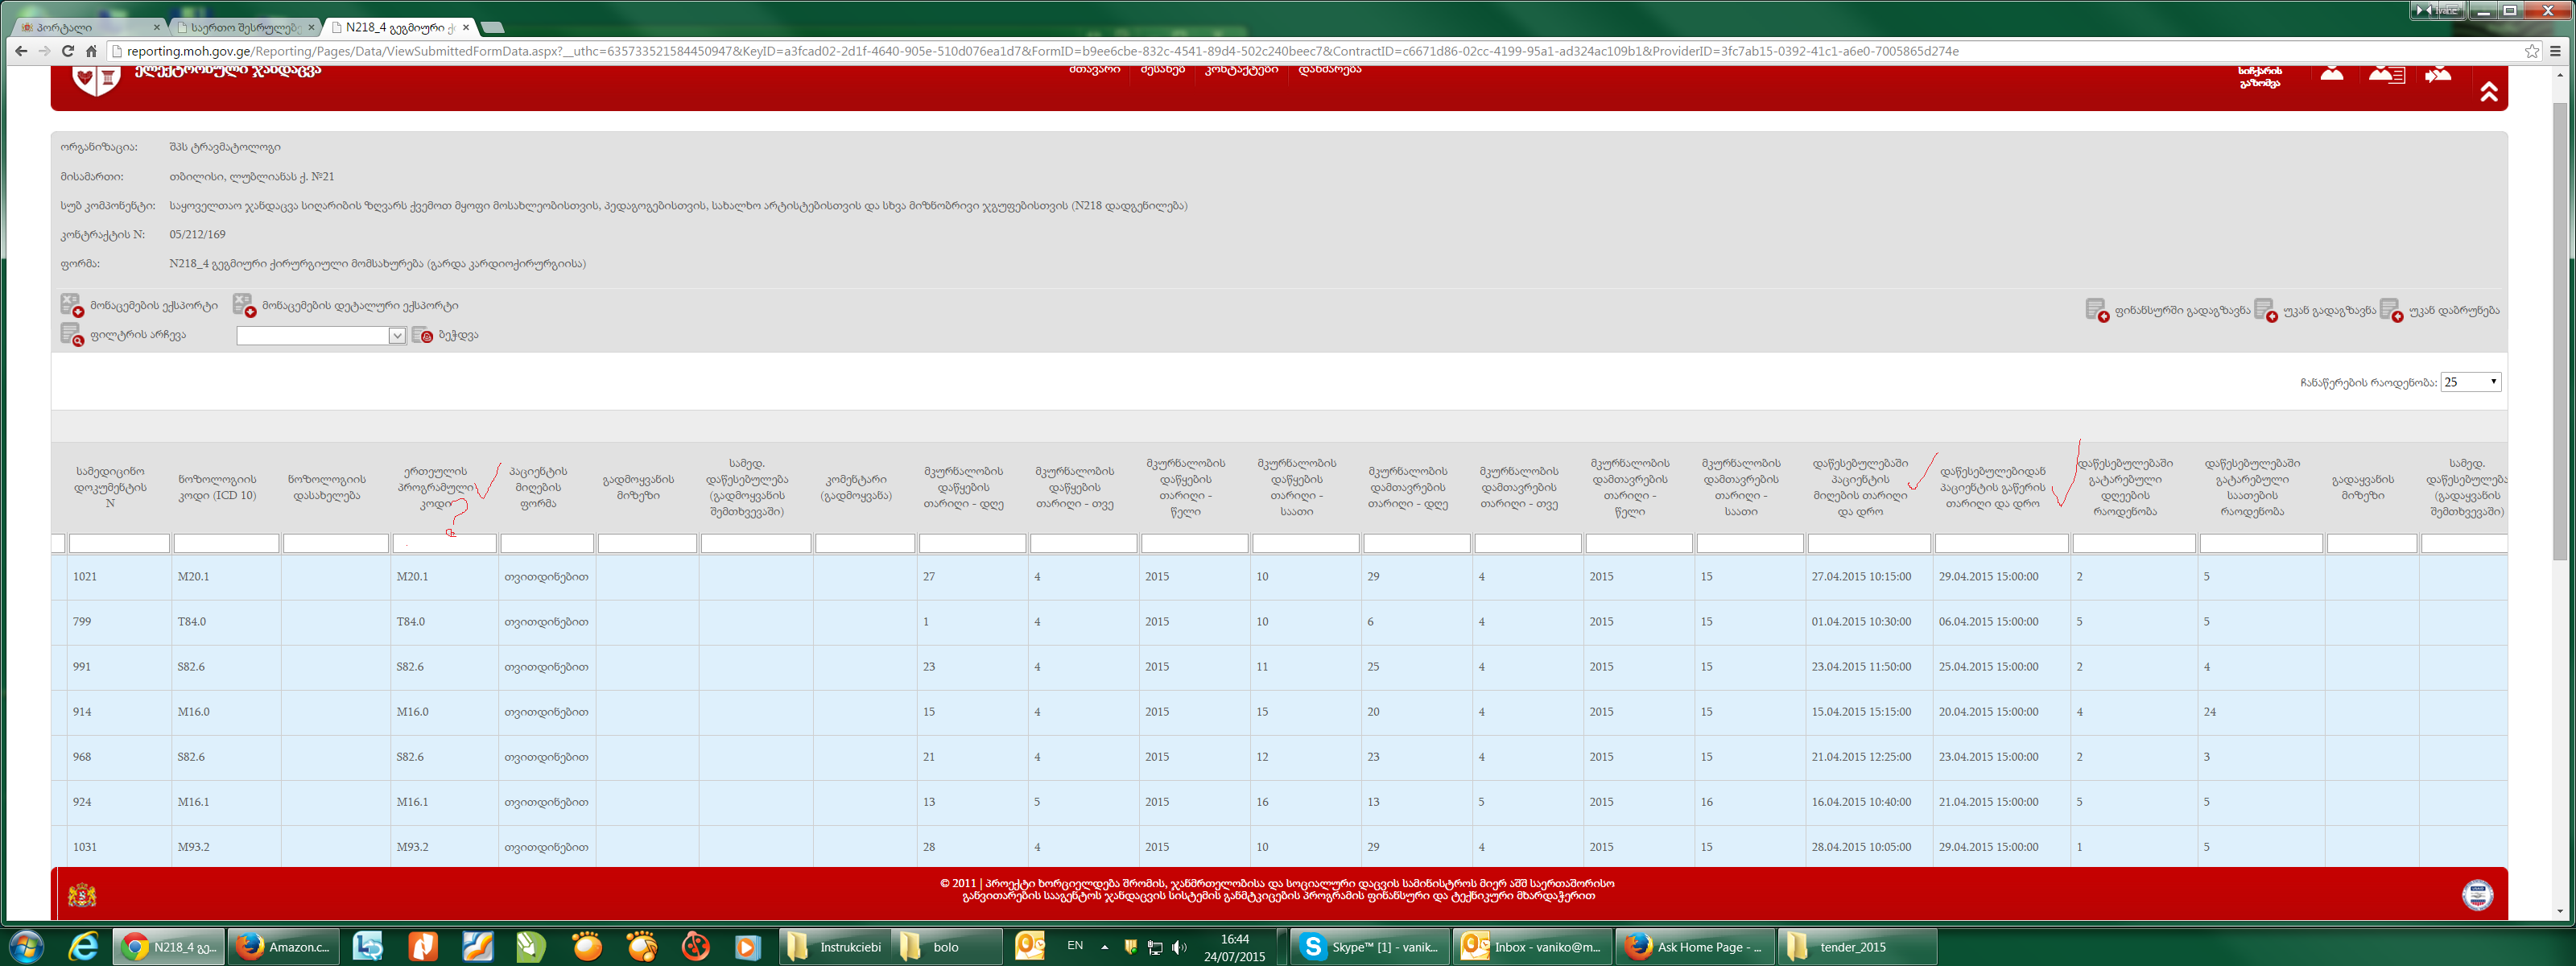Click the filter selection magnifier icon
Viewport: 2576px width, 966px height.
71,335
